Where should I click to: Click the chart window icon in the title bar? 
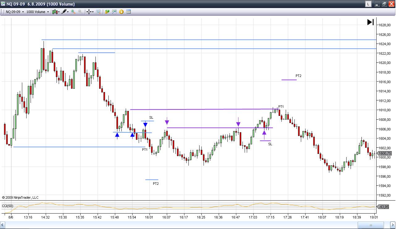coord(3,4)
